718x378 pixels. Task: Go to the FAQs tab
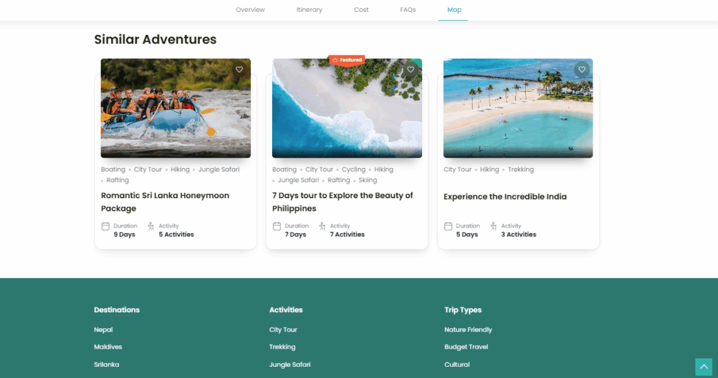coord(407,10)
